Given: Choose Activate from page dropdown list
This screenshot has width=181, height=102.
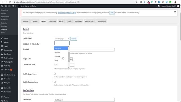Looking at the screenshot, I should (x=61, y=56).
